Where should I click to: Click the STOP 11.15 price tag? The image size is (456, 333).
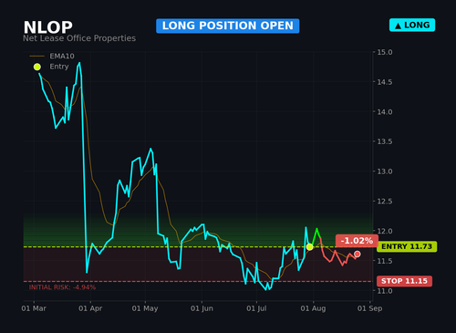(404, 281)
